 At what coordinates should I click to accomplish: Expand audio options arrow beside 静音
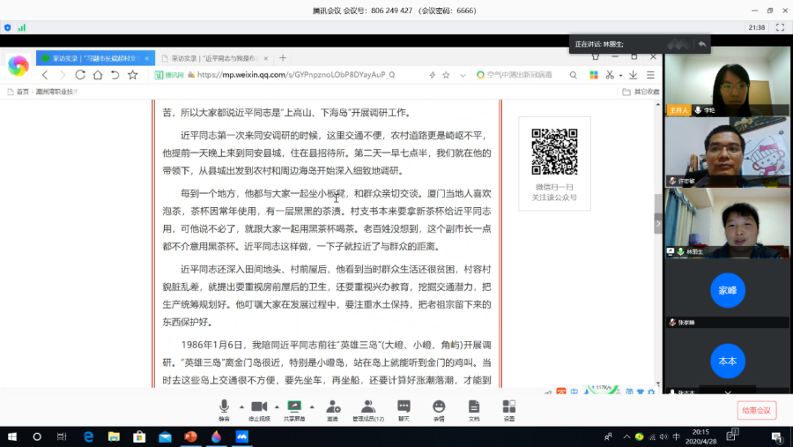click(x=241, y=406)
